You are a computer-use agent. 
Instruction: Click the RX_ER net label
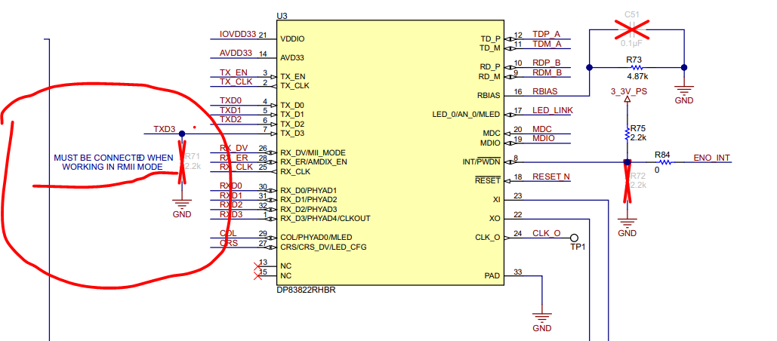tap(233, 158)
